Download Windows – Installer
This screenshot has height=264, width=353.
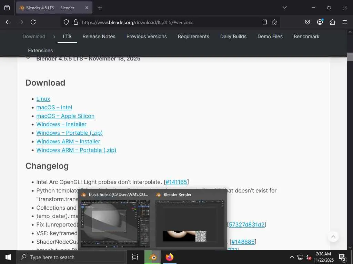(61, 124)
